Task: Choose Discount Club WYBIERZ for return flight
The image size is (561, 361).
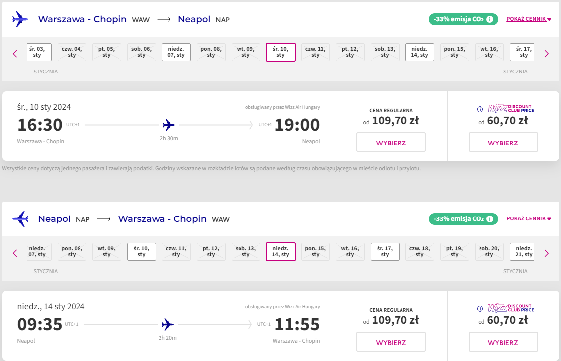Action: [x=503, y=342]
